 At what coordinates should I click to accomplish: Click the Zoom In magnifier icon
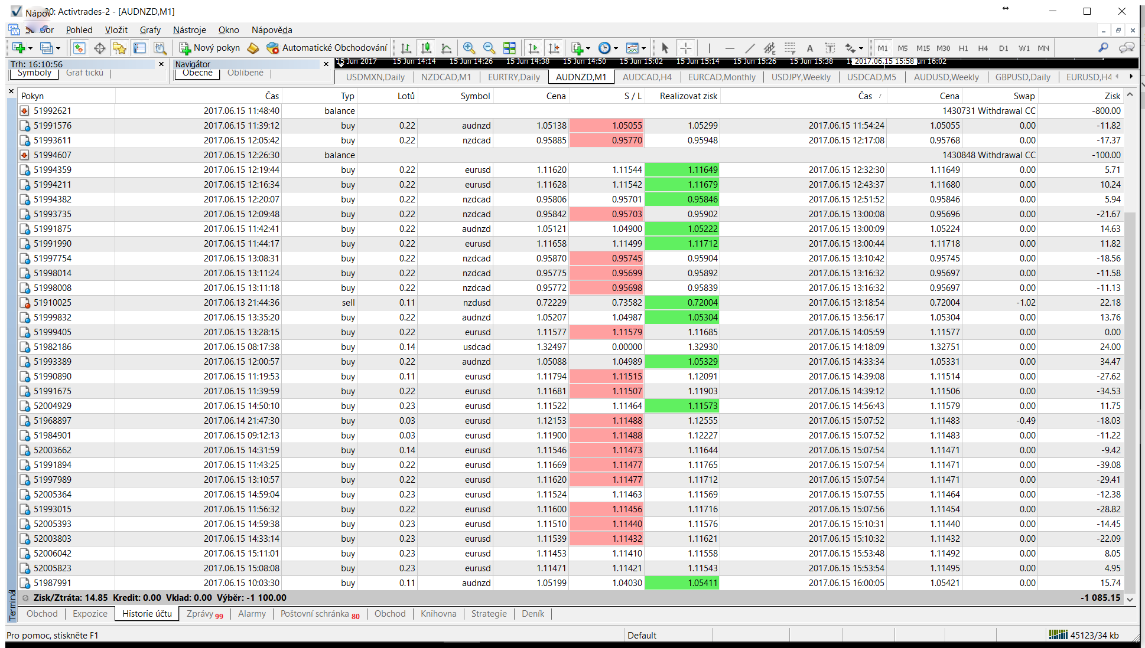point(469,48)
